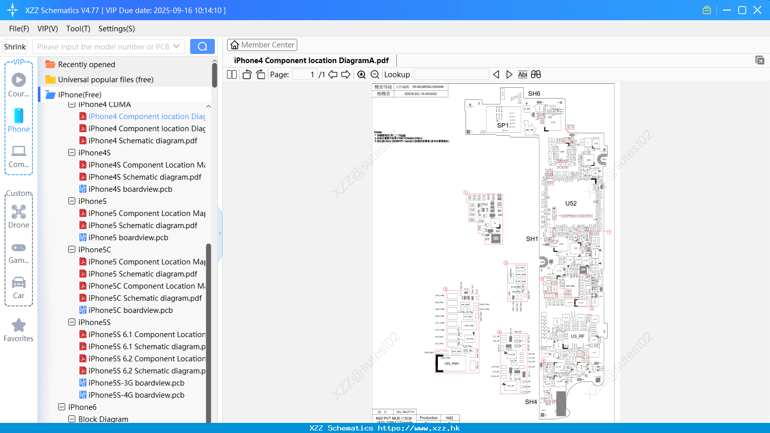Image resolution: width=770 pixels, height=433 pixels.
Task: Go to next page arrow
Action: [346, 75]
